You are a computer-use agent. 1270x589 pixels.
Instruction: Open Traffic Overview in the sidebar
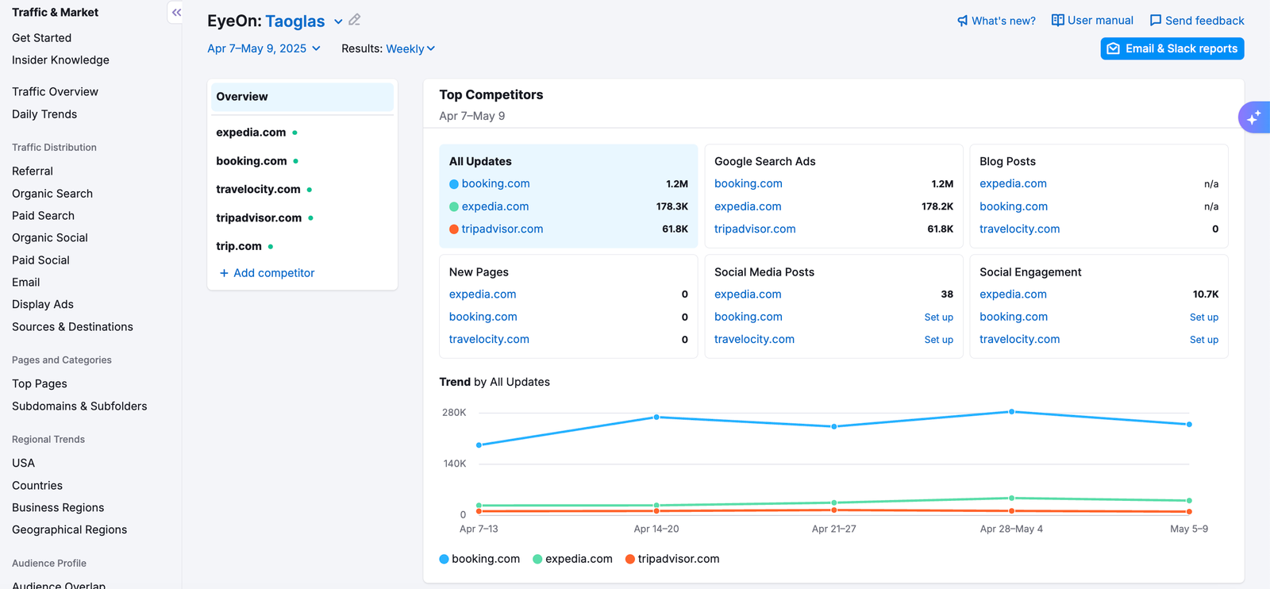click(55, 92)
